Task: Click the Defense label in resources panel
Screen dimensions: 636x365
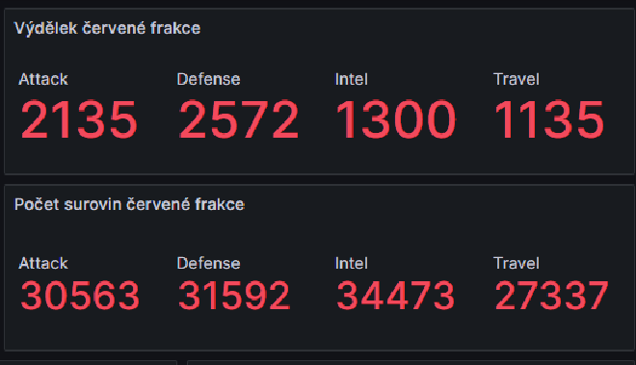Action: click(x=208, y=263)
